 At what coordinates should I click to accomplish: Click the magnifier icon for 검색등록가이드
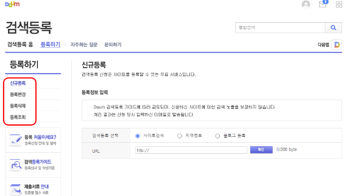(x=16, y=165)
